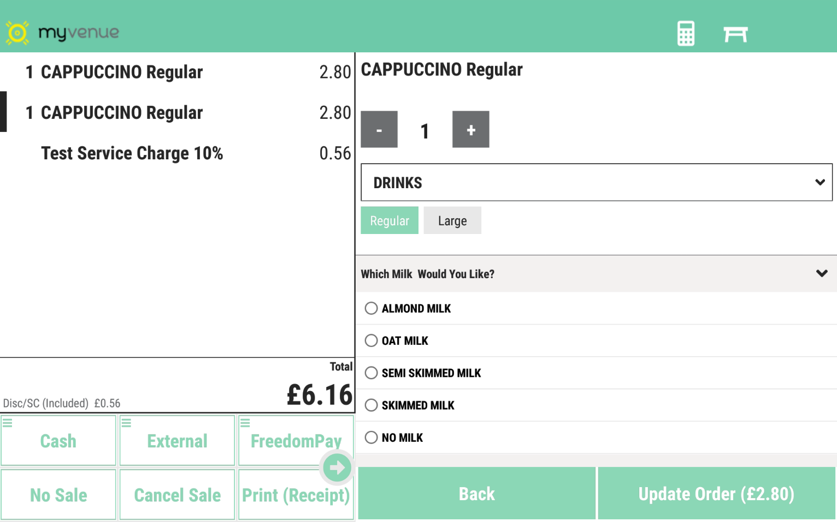Open the FreedomPay button menu icon

[245, 423]
